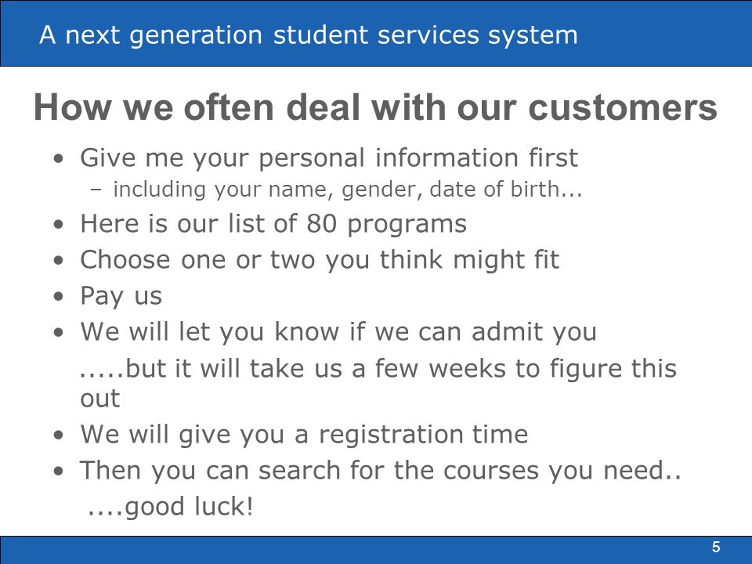Click 'Choose one or two you think might fit'
Screen dimensions: 752x564
[320, 259]
